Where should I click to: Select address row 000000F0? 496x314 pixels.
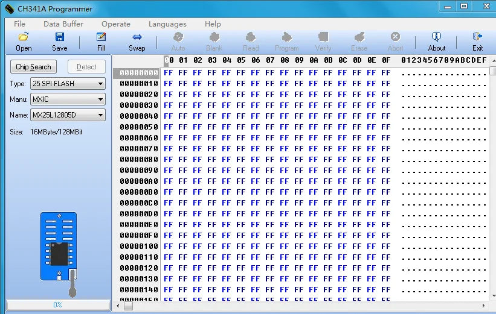139,236
